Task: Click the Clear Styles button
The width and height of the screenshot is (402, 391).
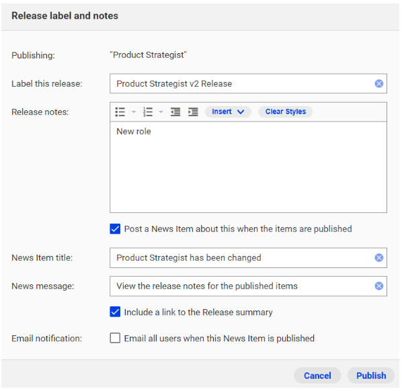Action: click(x=285, y=112)
